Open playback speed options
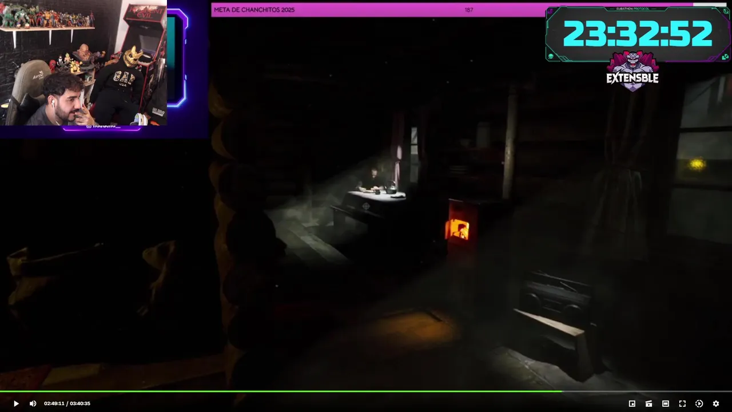This screenshot has width=732, height=412. (699, 403)
